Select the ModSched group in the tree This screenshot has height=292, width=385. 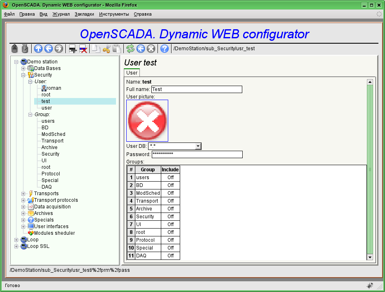(53, 134)
